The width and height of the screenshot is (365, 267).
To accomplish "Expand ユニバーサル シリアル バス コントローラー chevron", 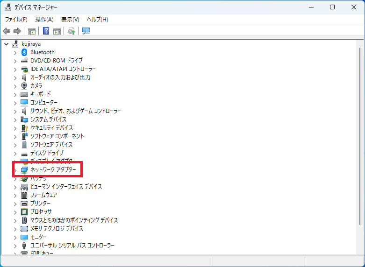I will click(x=15, y=246).
